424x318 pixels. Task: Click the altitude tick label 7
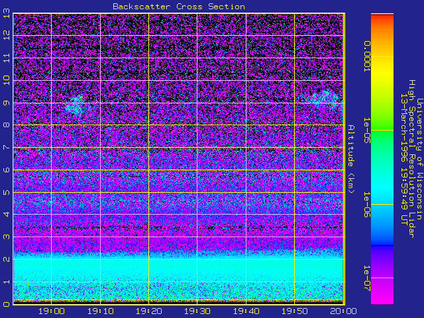(7, 147)
